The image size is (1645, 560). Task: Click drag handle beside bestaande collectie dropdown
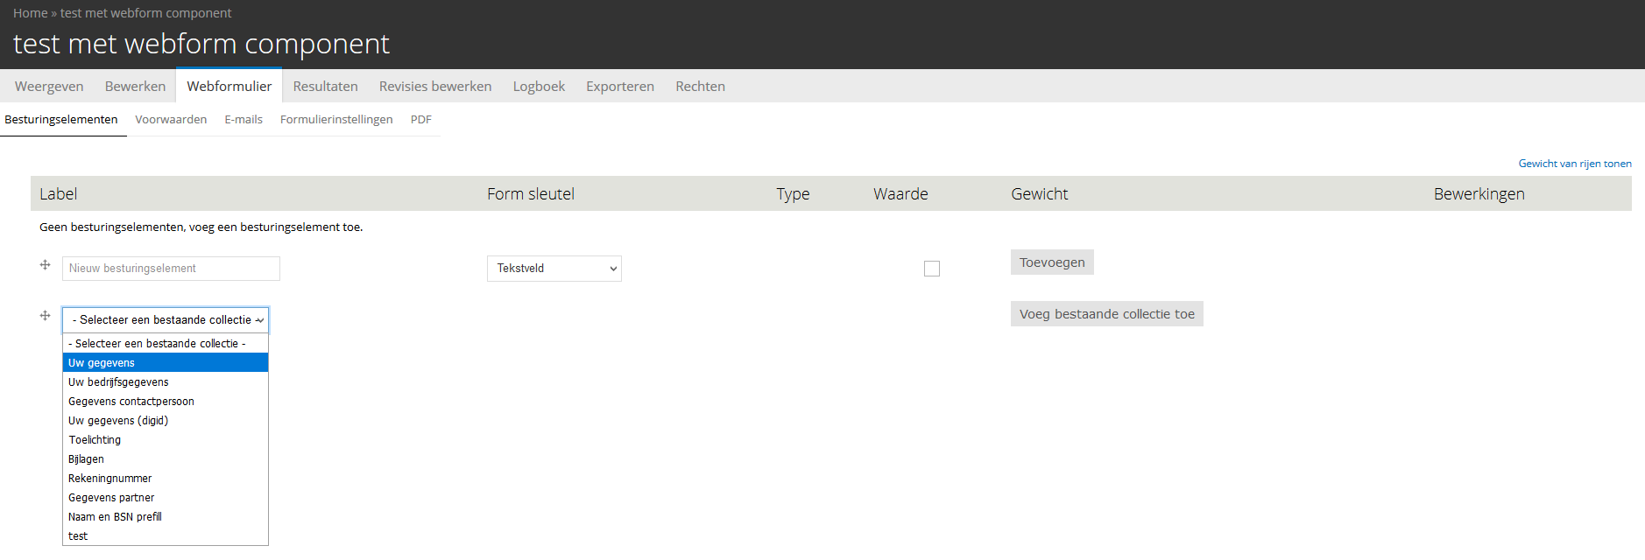pyautogui.click(x=45, y=316)
